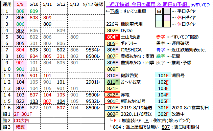This screenshot has height=131, width=213.
Task: Click the byすいてつ author text
Action: click(200, 5)
